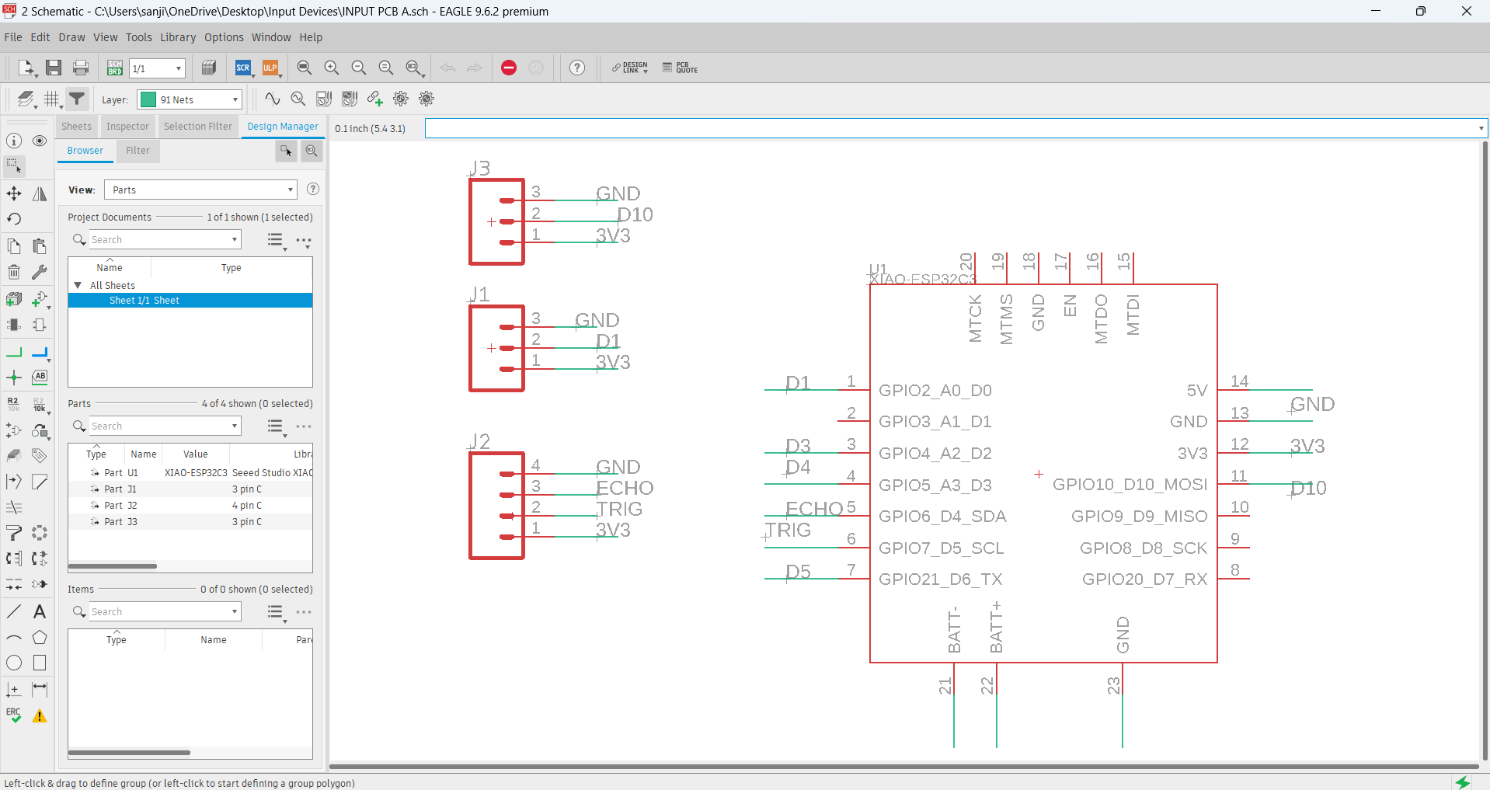The width and height of the screenshot is (1490, 790).
Task: Click the zoom out icon
Action: 359,68
